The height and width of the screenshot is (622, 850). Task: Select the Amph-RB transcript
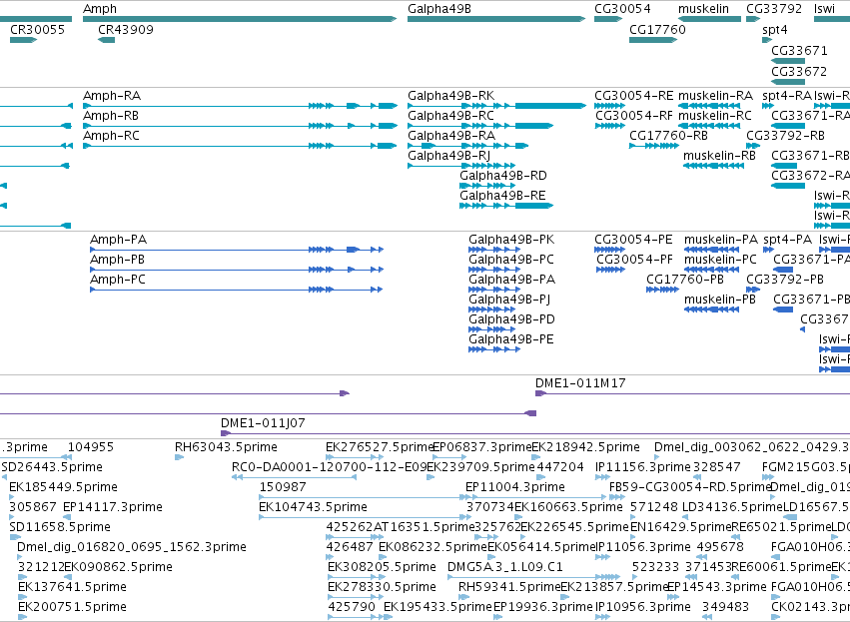click(x=240, y=126)
